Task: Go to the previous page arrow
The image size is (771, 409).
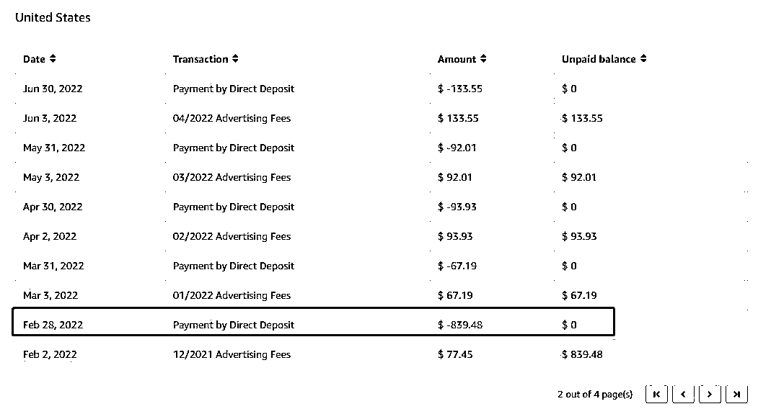Action: click(x=683, y=394)
